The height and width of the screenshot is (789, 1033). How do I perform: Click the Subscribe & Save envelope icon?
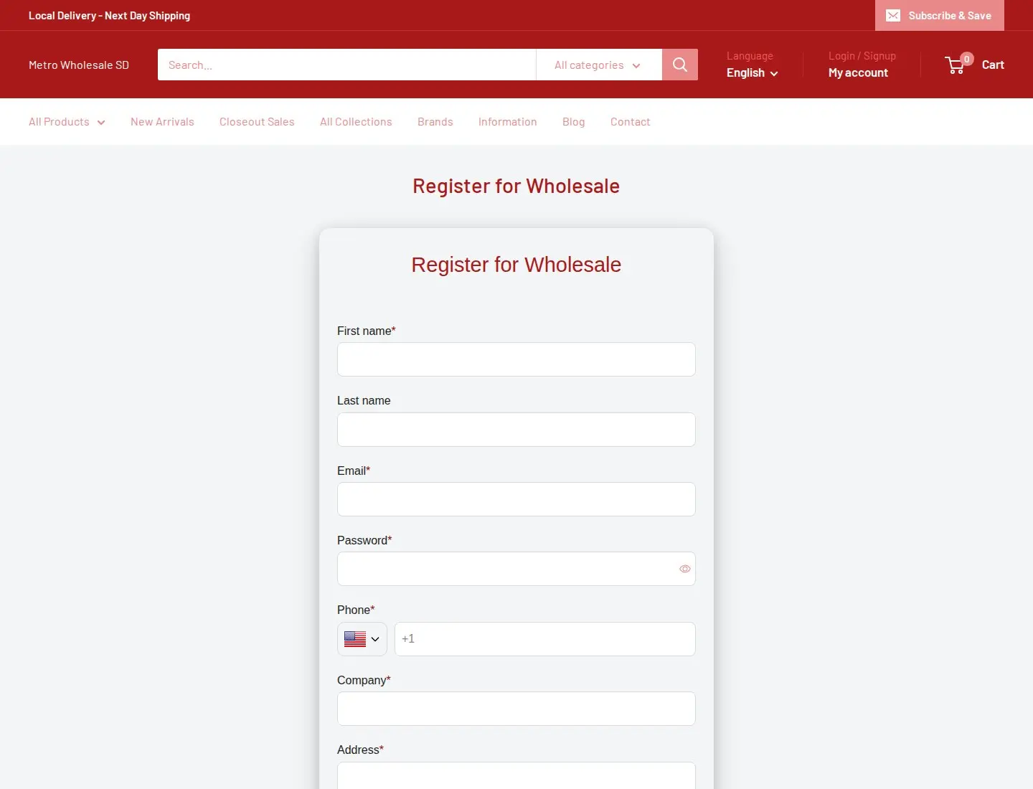pyautogui.click(x=893, y=16)
